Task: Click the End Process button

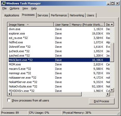Action: [x=102, y=101]
